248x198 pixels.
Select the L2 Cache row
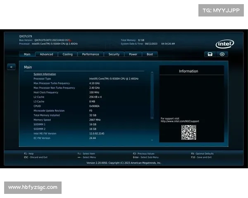(x=67, y=97)
